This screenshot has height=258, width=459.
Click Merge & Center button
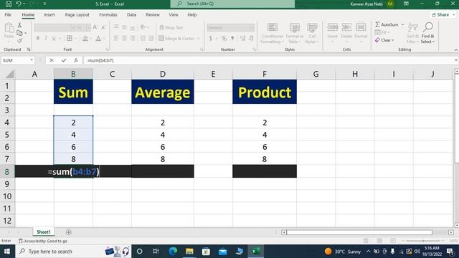(x=176, y=38)
